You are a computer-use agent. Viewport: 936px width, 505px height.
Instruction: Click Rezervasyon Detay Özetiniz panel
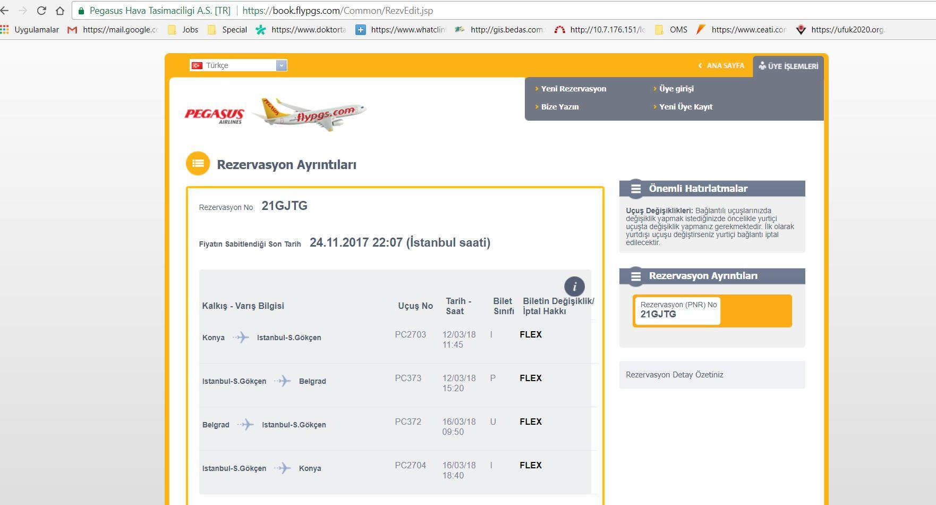(712, 375)
